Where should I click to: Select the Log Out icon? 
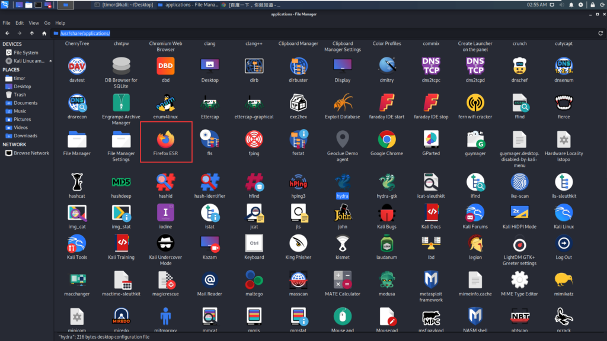(x=564, y=243)
